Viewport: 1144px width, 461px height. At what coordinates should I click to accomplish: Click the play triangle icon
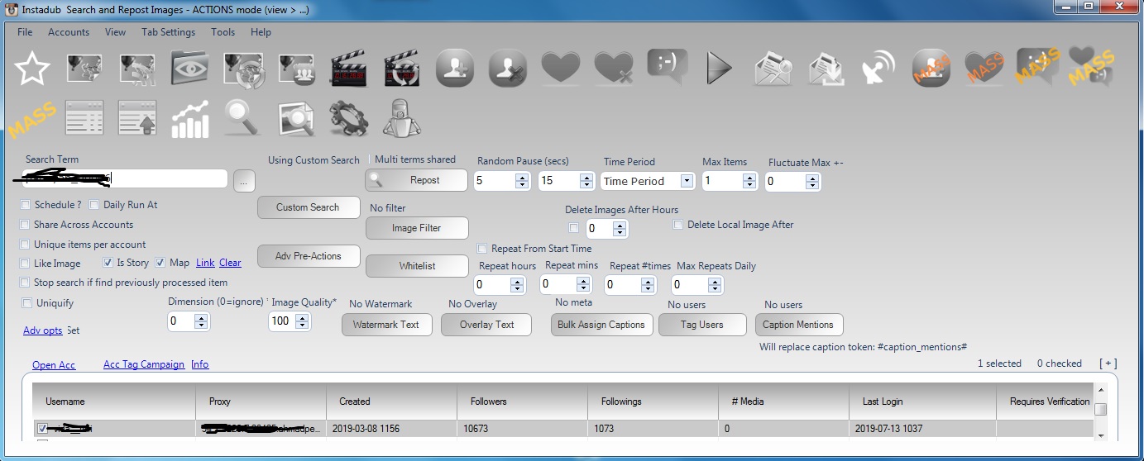720,69
